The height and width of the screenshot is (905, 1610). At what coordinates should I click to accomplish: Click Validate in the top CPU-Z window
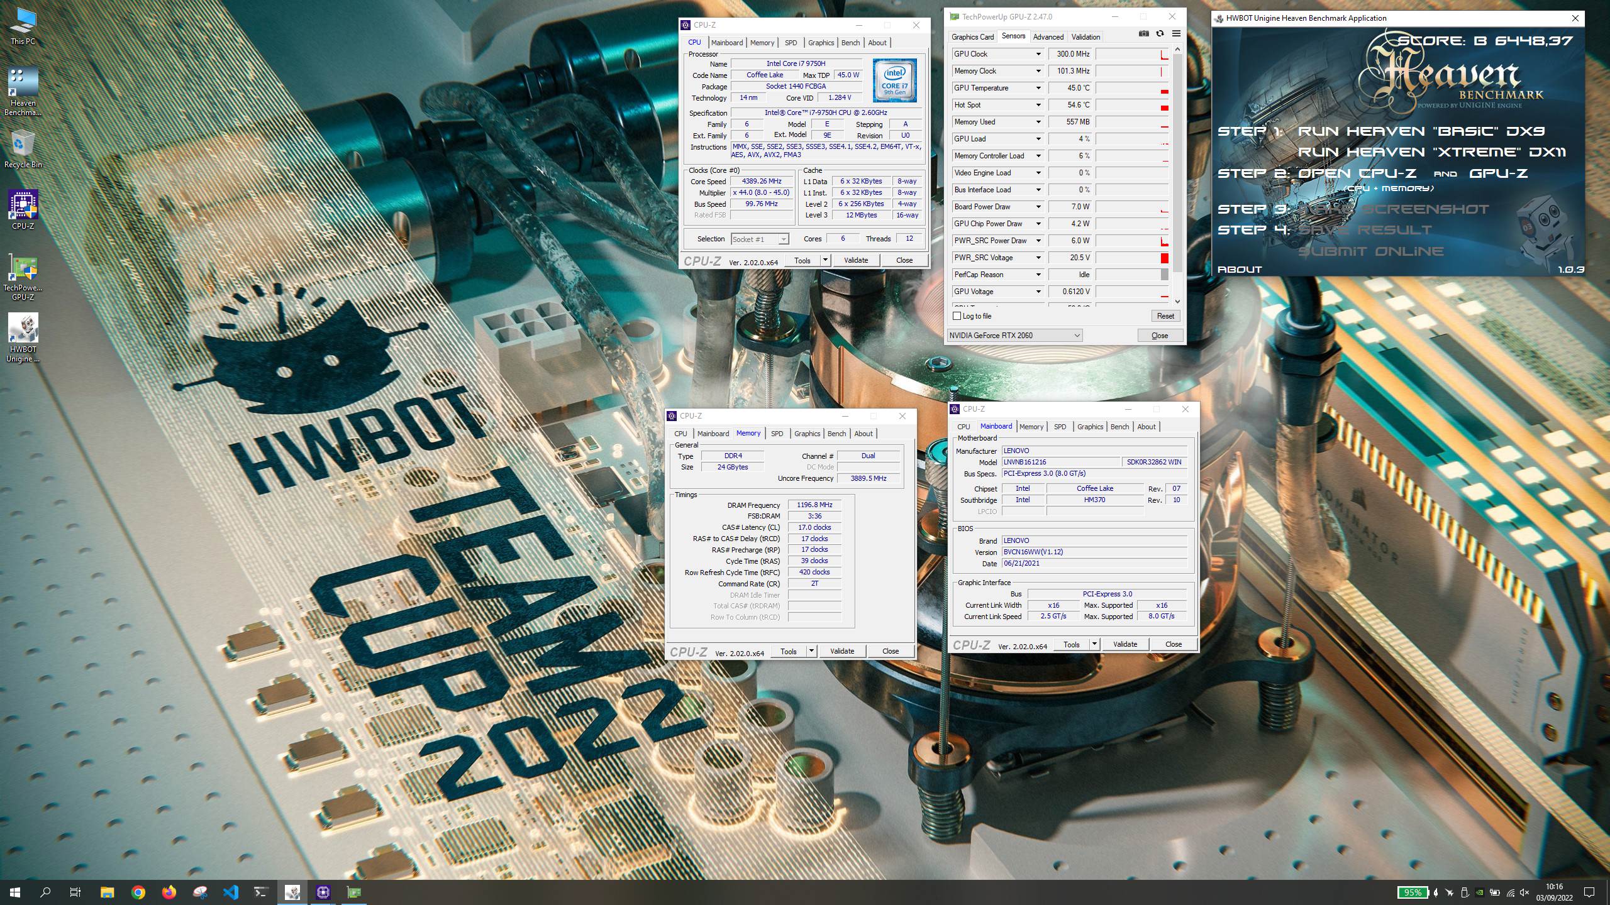(856, 260)
